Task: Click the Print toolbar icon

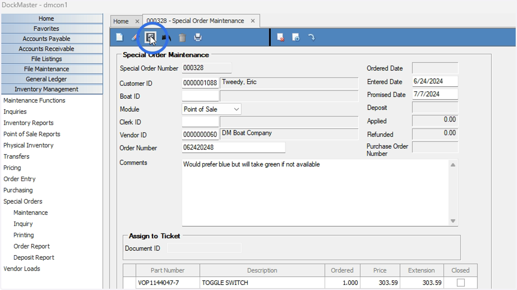Action: point(198,37)
